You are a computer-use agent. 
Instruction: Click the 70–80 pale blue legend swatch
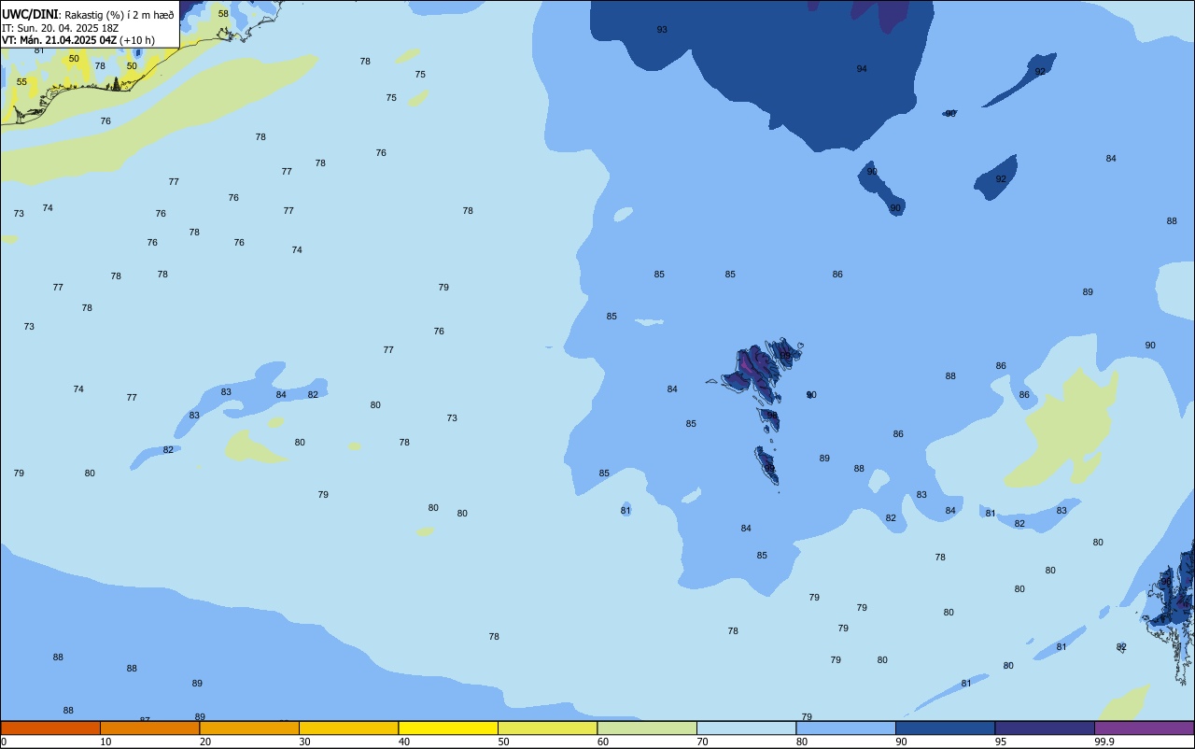(x=746, y=728)
